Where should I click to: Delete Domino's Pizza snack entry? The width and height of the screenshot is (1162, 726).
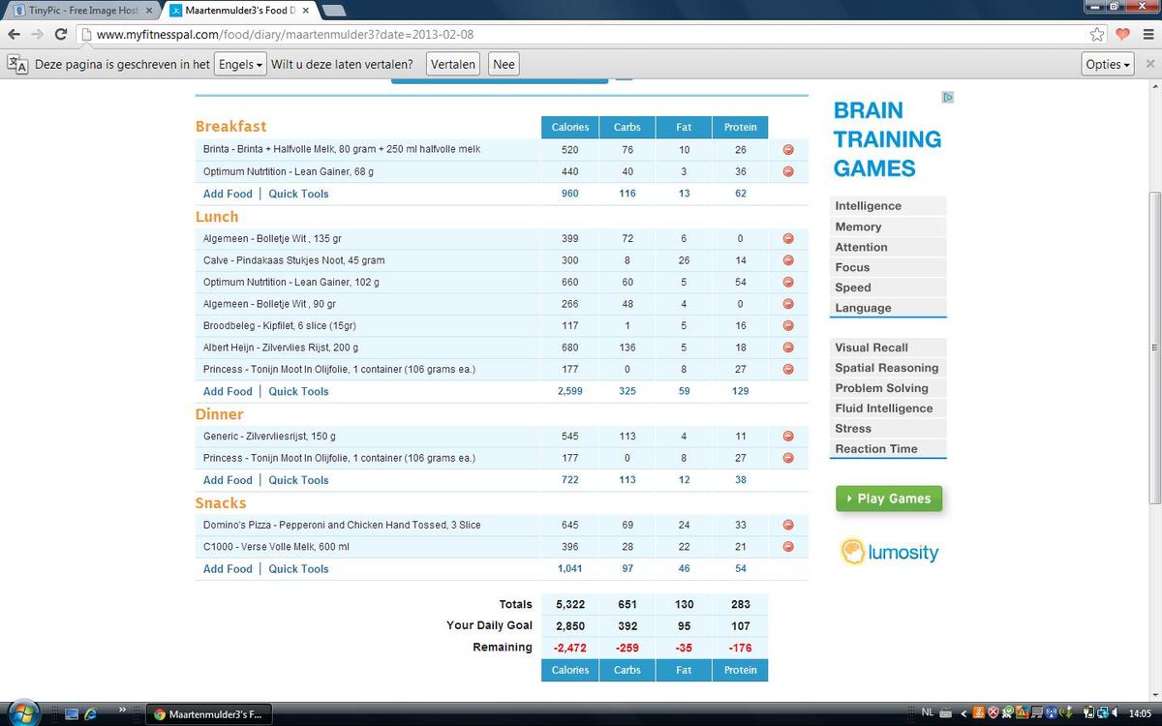click(x=788, y=525)
